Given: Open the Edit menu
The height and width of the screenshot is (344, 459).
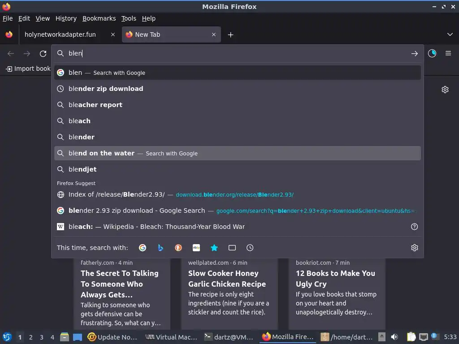Looking at the screenshot, I should 24,18.
